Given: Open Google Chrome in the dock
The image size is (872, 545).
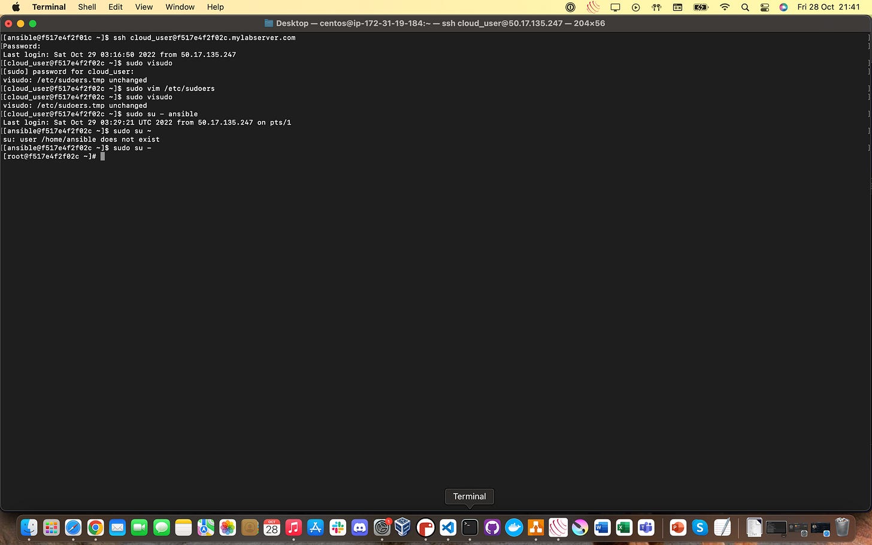Looking at the screenshot, I should coord(95,528).
